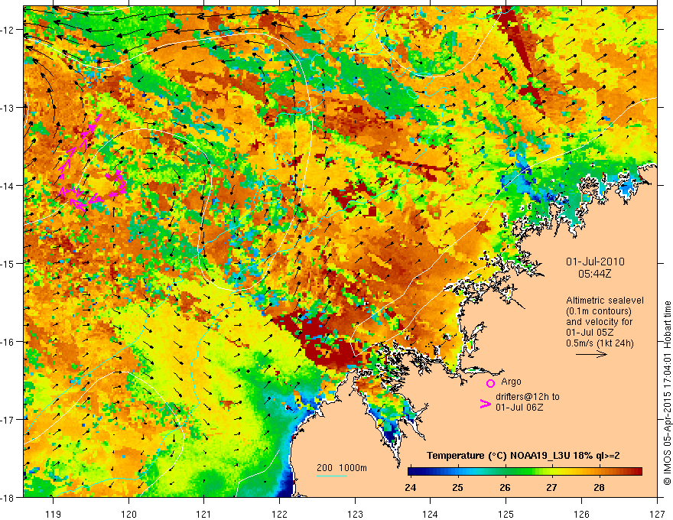
Task: Click the colorbar tick label '24'
Action: point(411,487)
